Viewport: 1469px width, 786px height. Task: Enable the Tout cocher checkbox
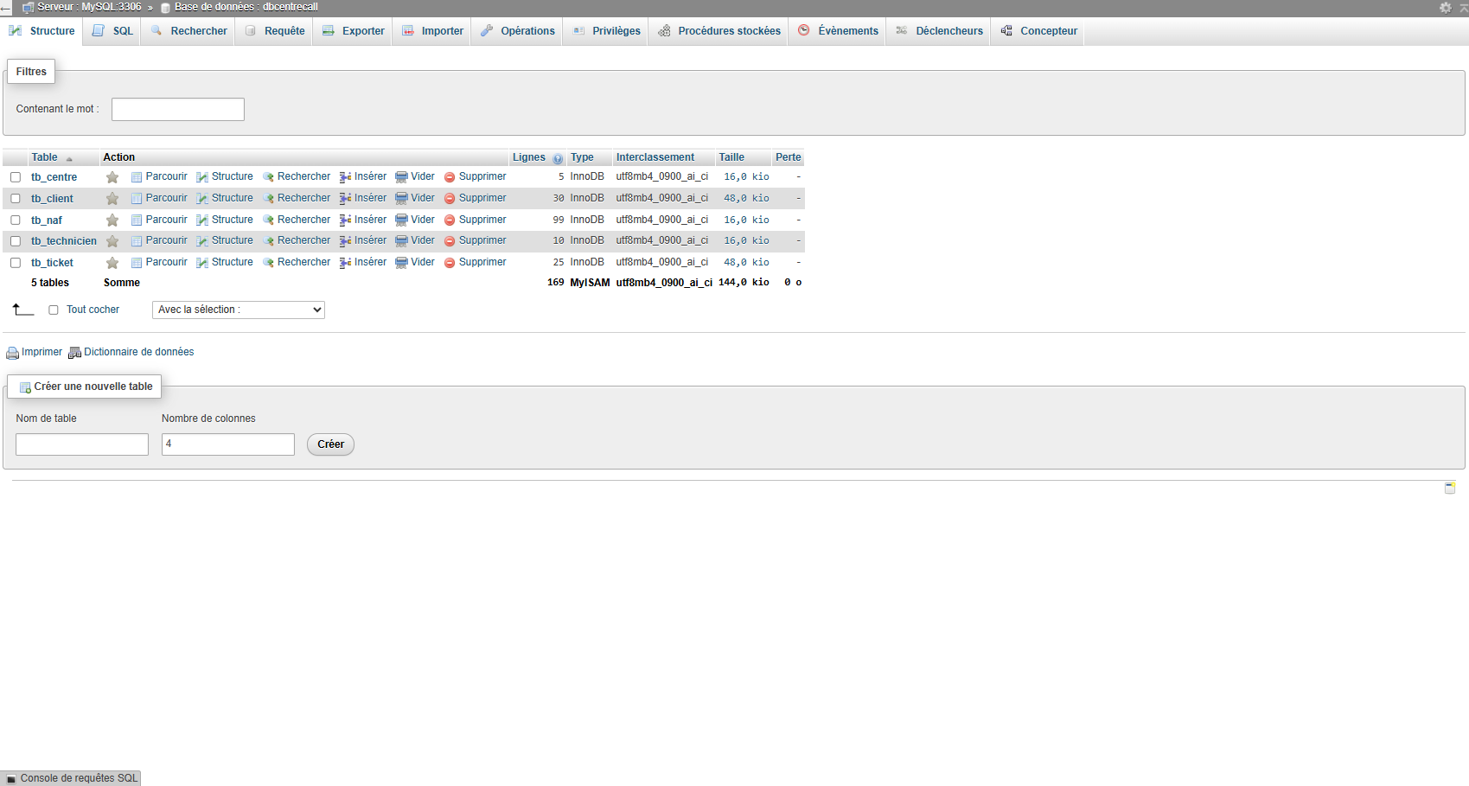[54, 310]
